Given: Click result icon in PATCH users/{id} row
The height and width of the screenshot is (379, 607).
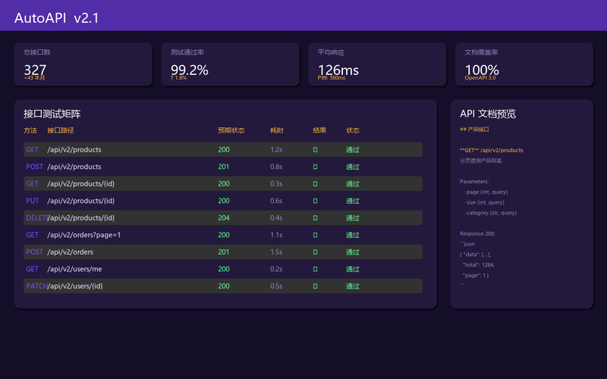Looking at the screenshot, I should click(315, 286).
